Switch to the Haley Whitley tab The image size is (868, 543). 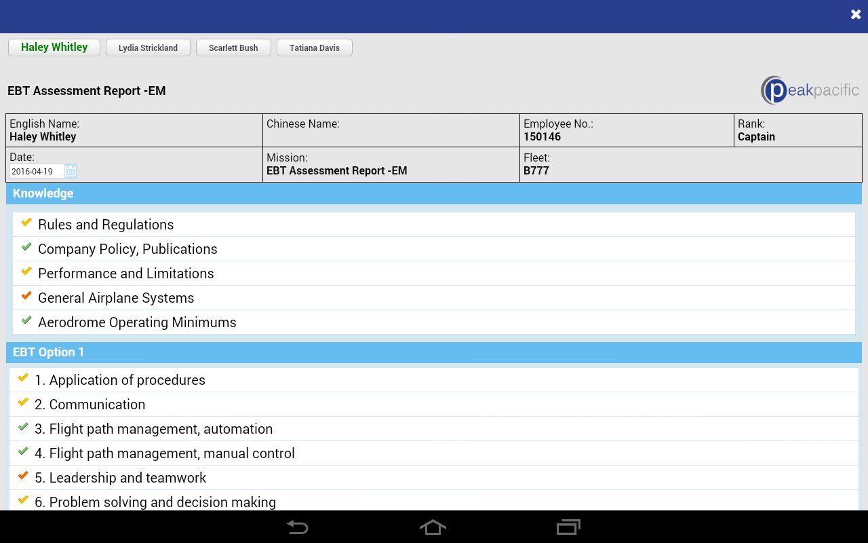[54, 48]
